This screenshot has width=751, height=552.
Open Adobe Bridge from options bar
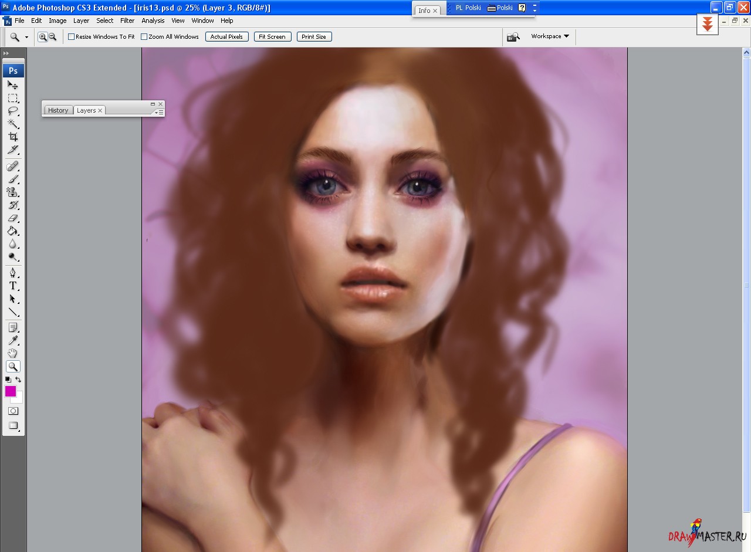click(513, 37)
